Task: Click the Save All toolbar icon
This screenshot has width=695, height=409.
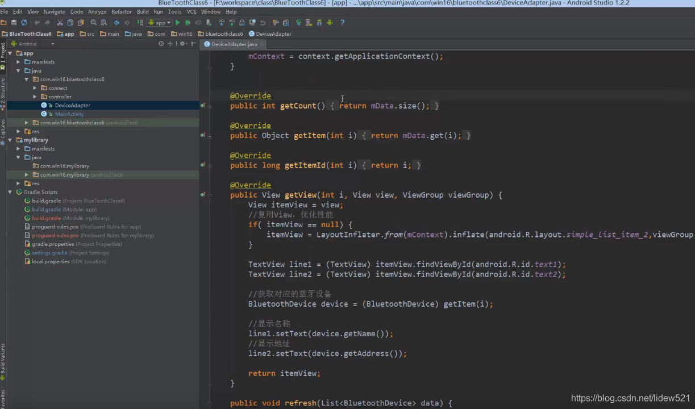Action: tap(14, 23)
